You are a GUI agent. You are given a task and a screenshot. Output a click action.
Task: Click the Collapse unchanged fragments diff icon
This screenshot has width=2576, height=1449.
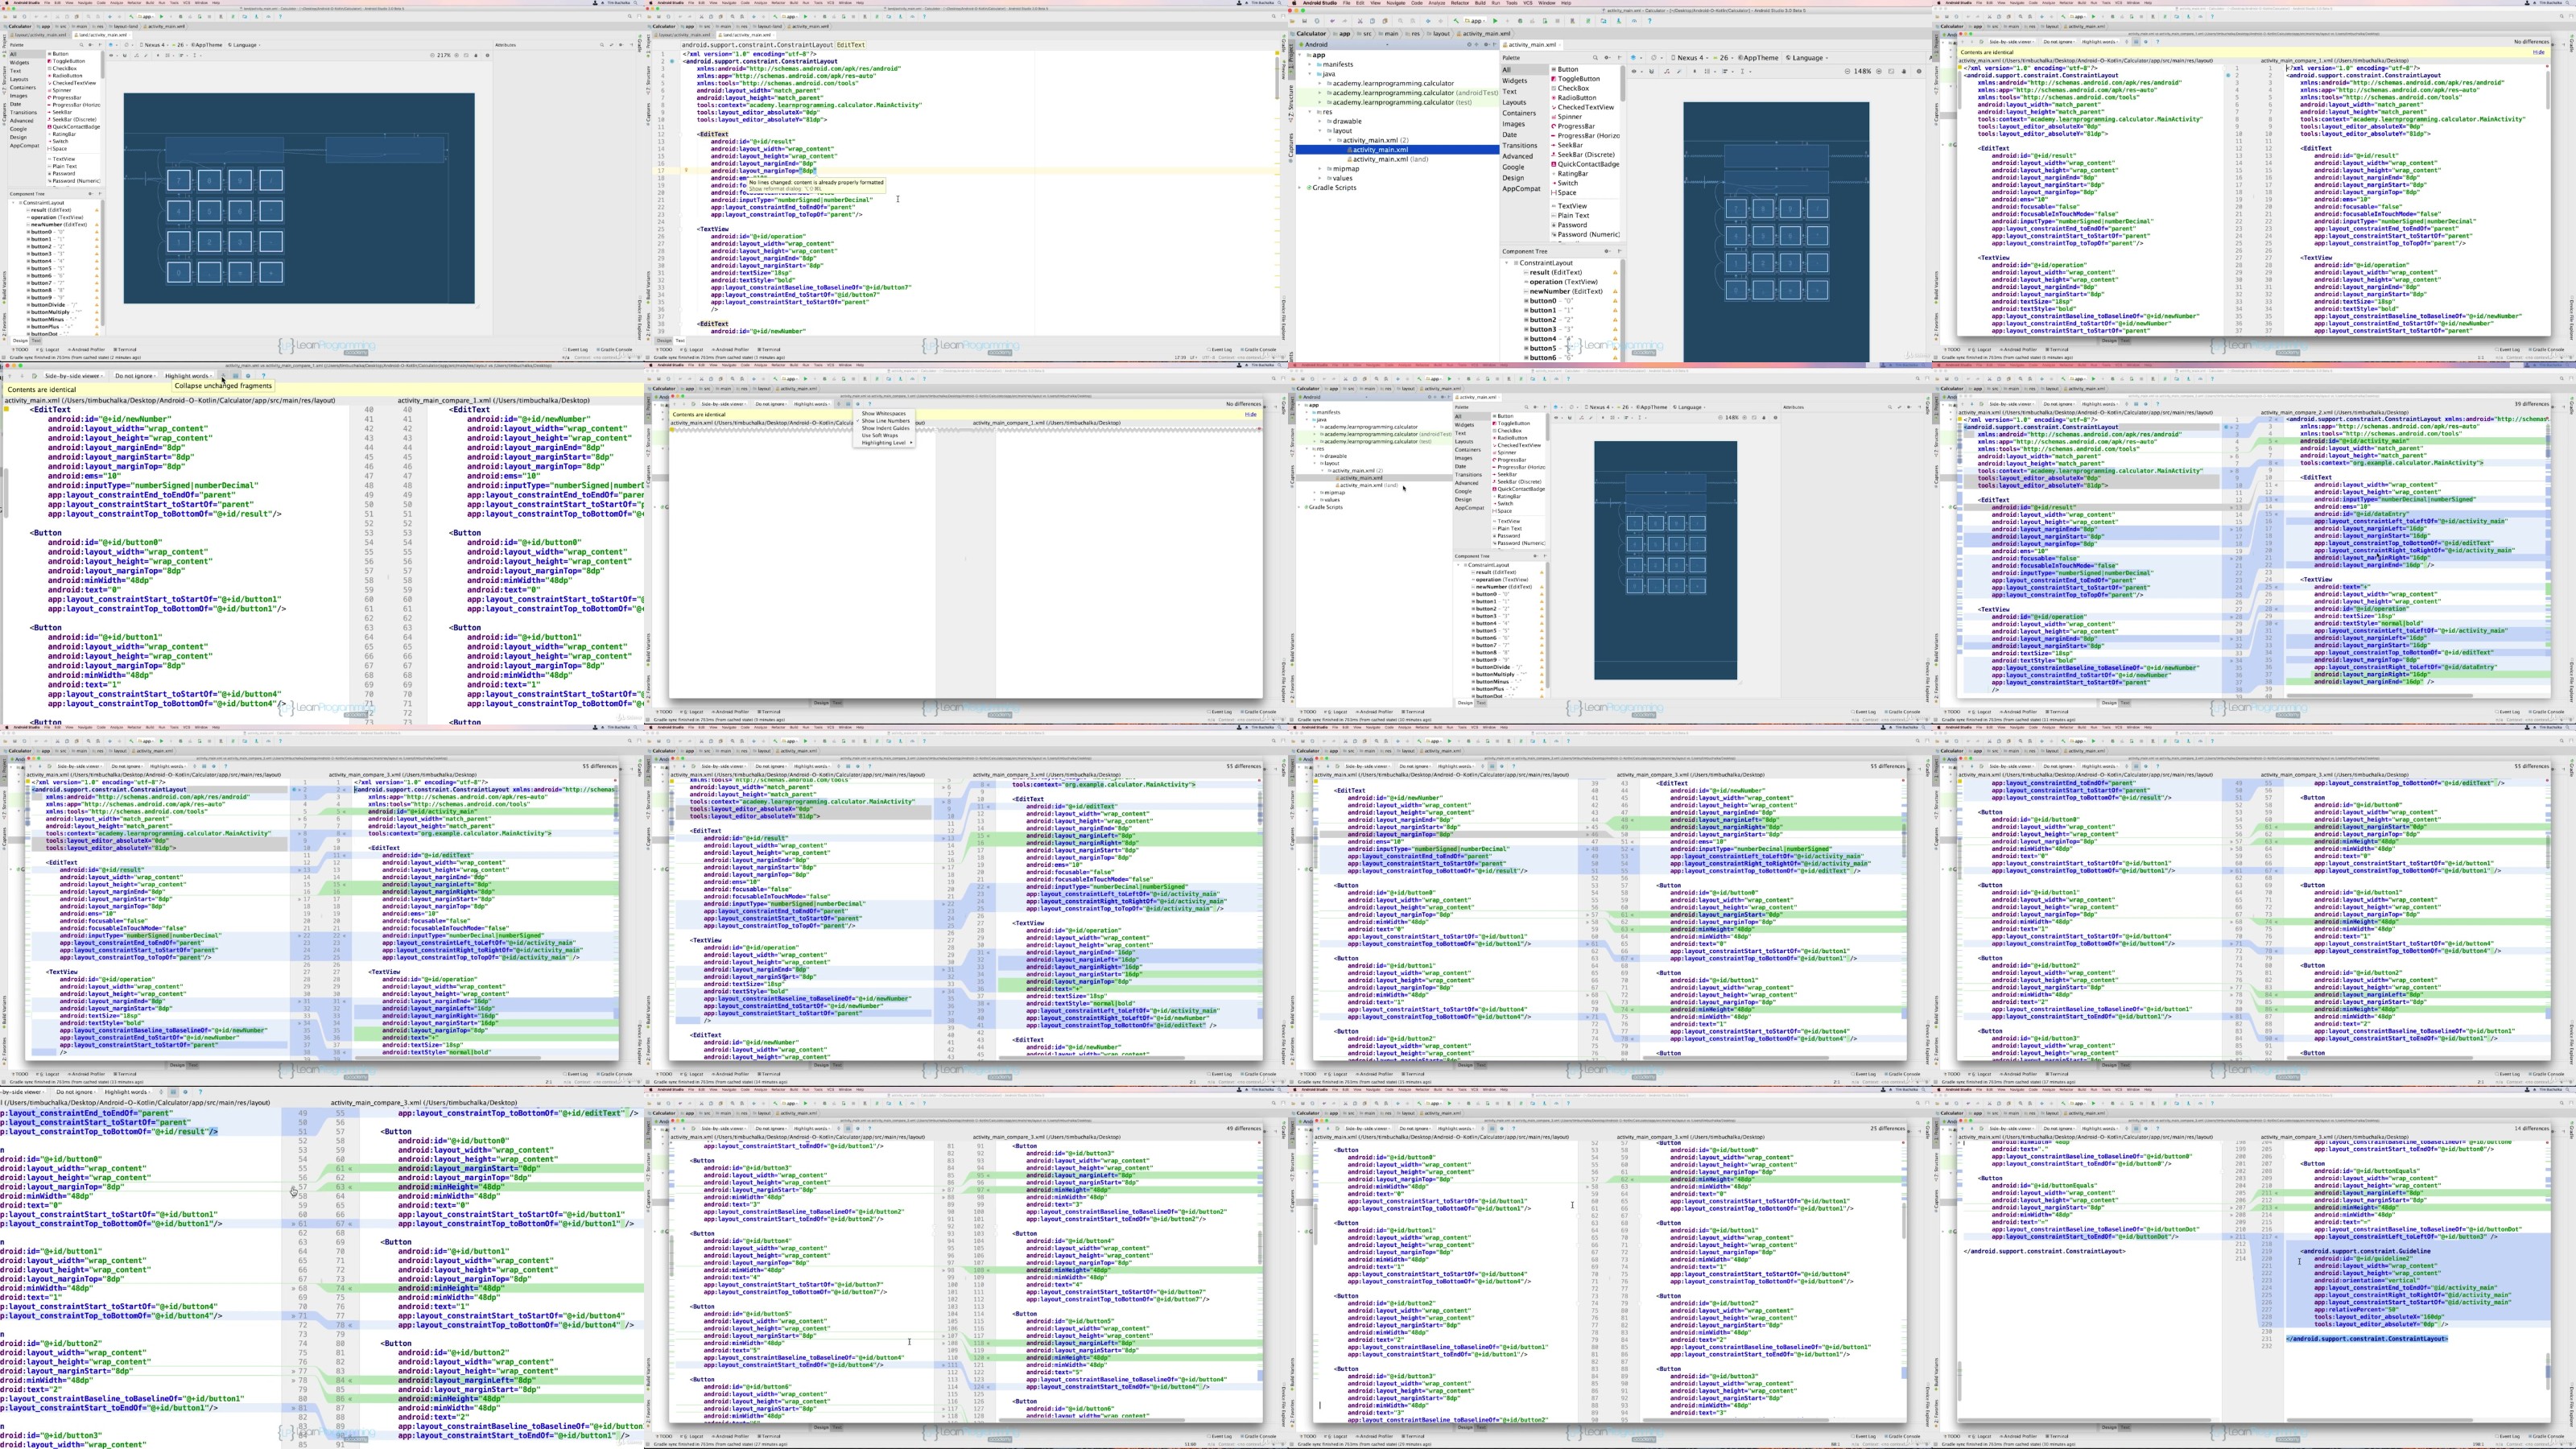(223, 376)
